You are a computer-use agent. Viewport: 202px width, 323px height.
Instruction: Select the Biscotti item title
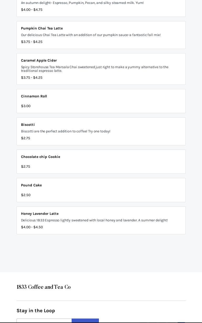click(x=28, y=125)
